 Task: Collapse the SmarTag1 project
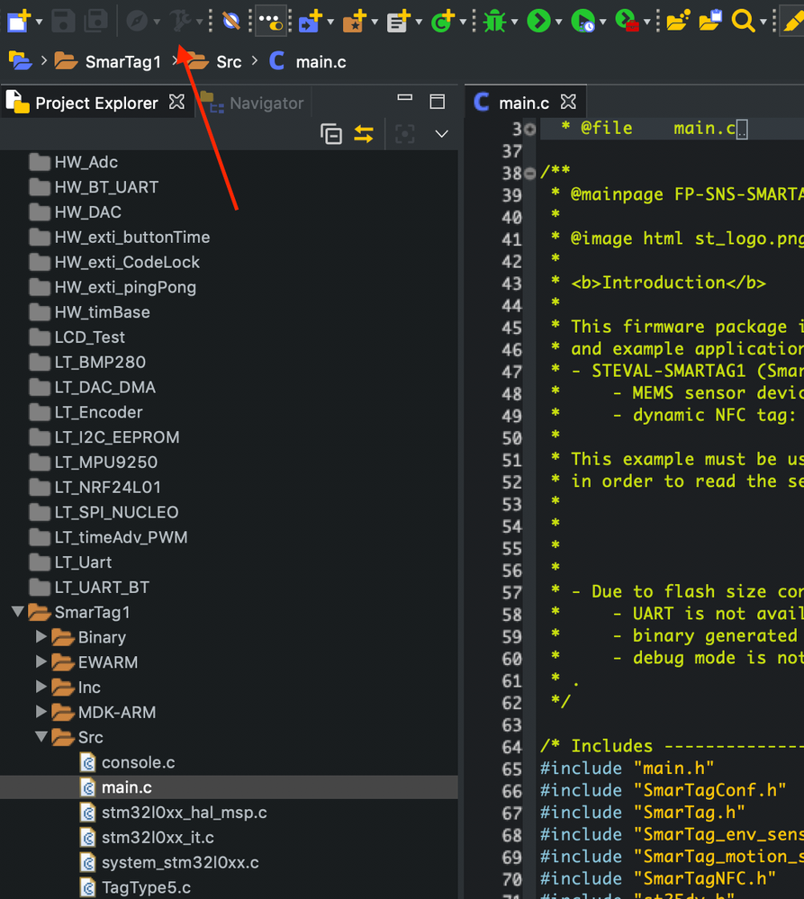(18, 611)
